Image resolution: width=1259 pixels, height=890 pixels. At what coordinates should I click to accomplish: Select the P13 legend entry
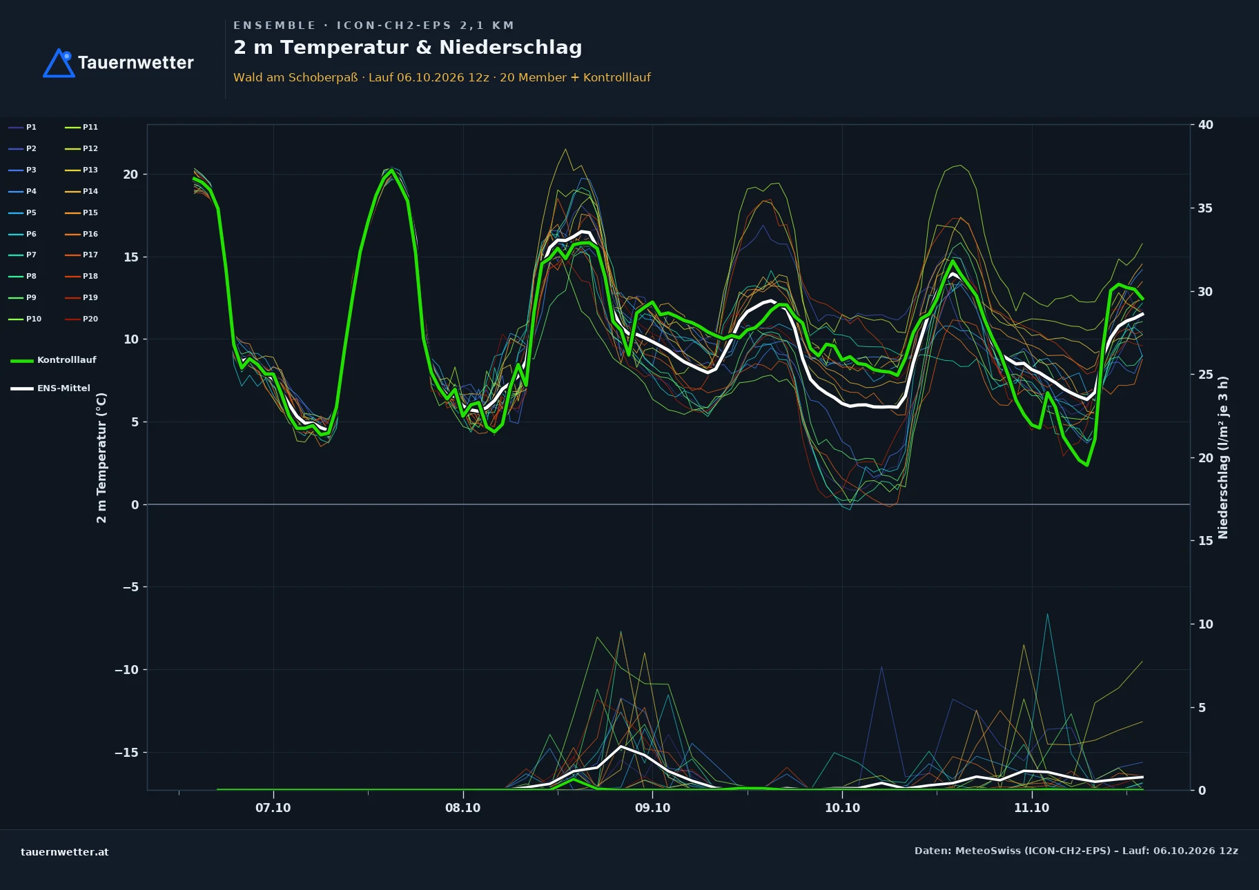(x=81, y=170)
